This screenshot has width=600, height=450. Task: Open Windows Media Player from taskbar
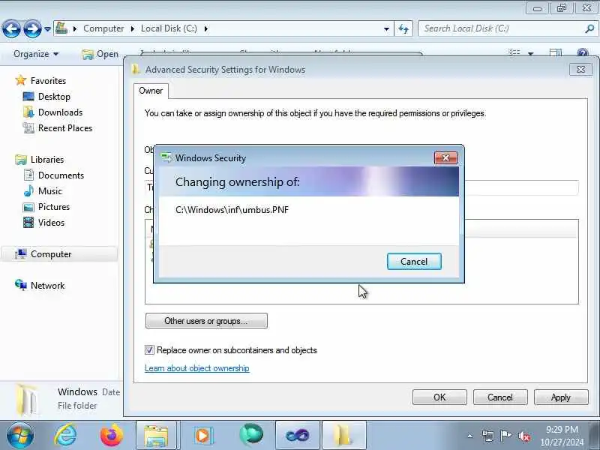coord(203,435)
